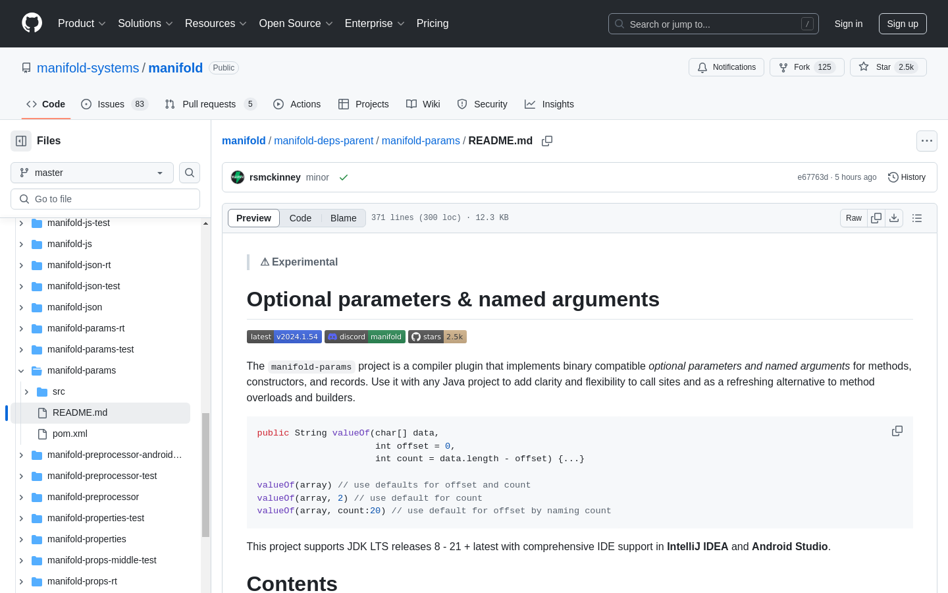Collapse the Files side panel icon
Screen dimensions: 948x593
[21, 141]
